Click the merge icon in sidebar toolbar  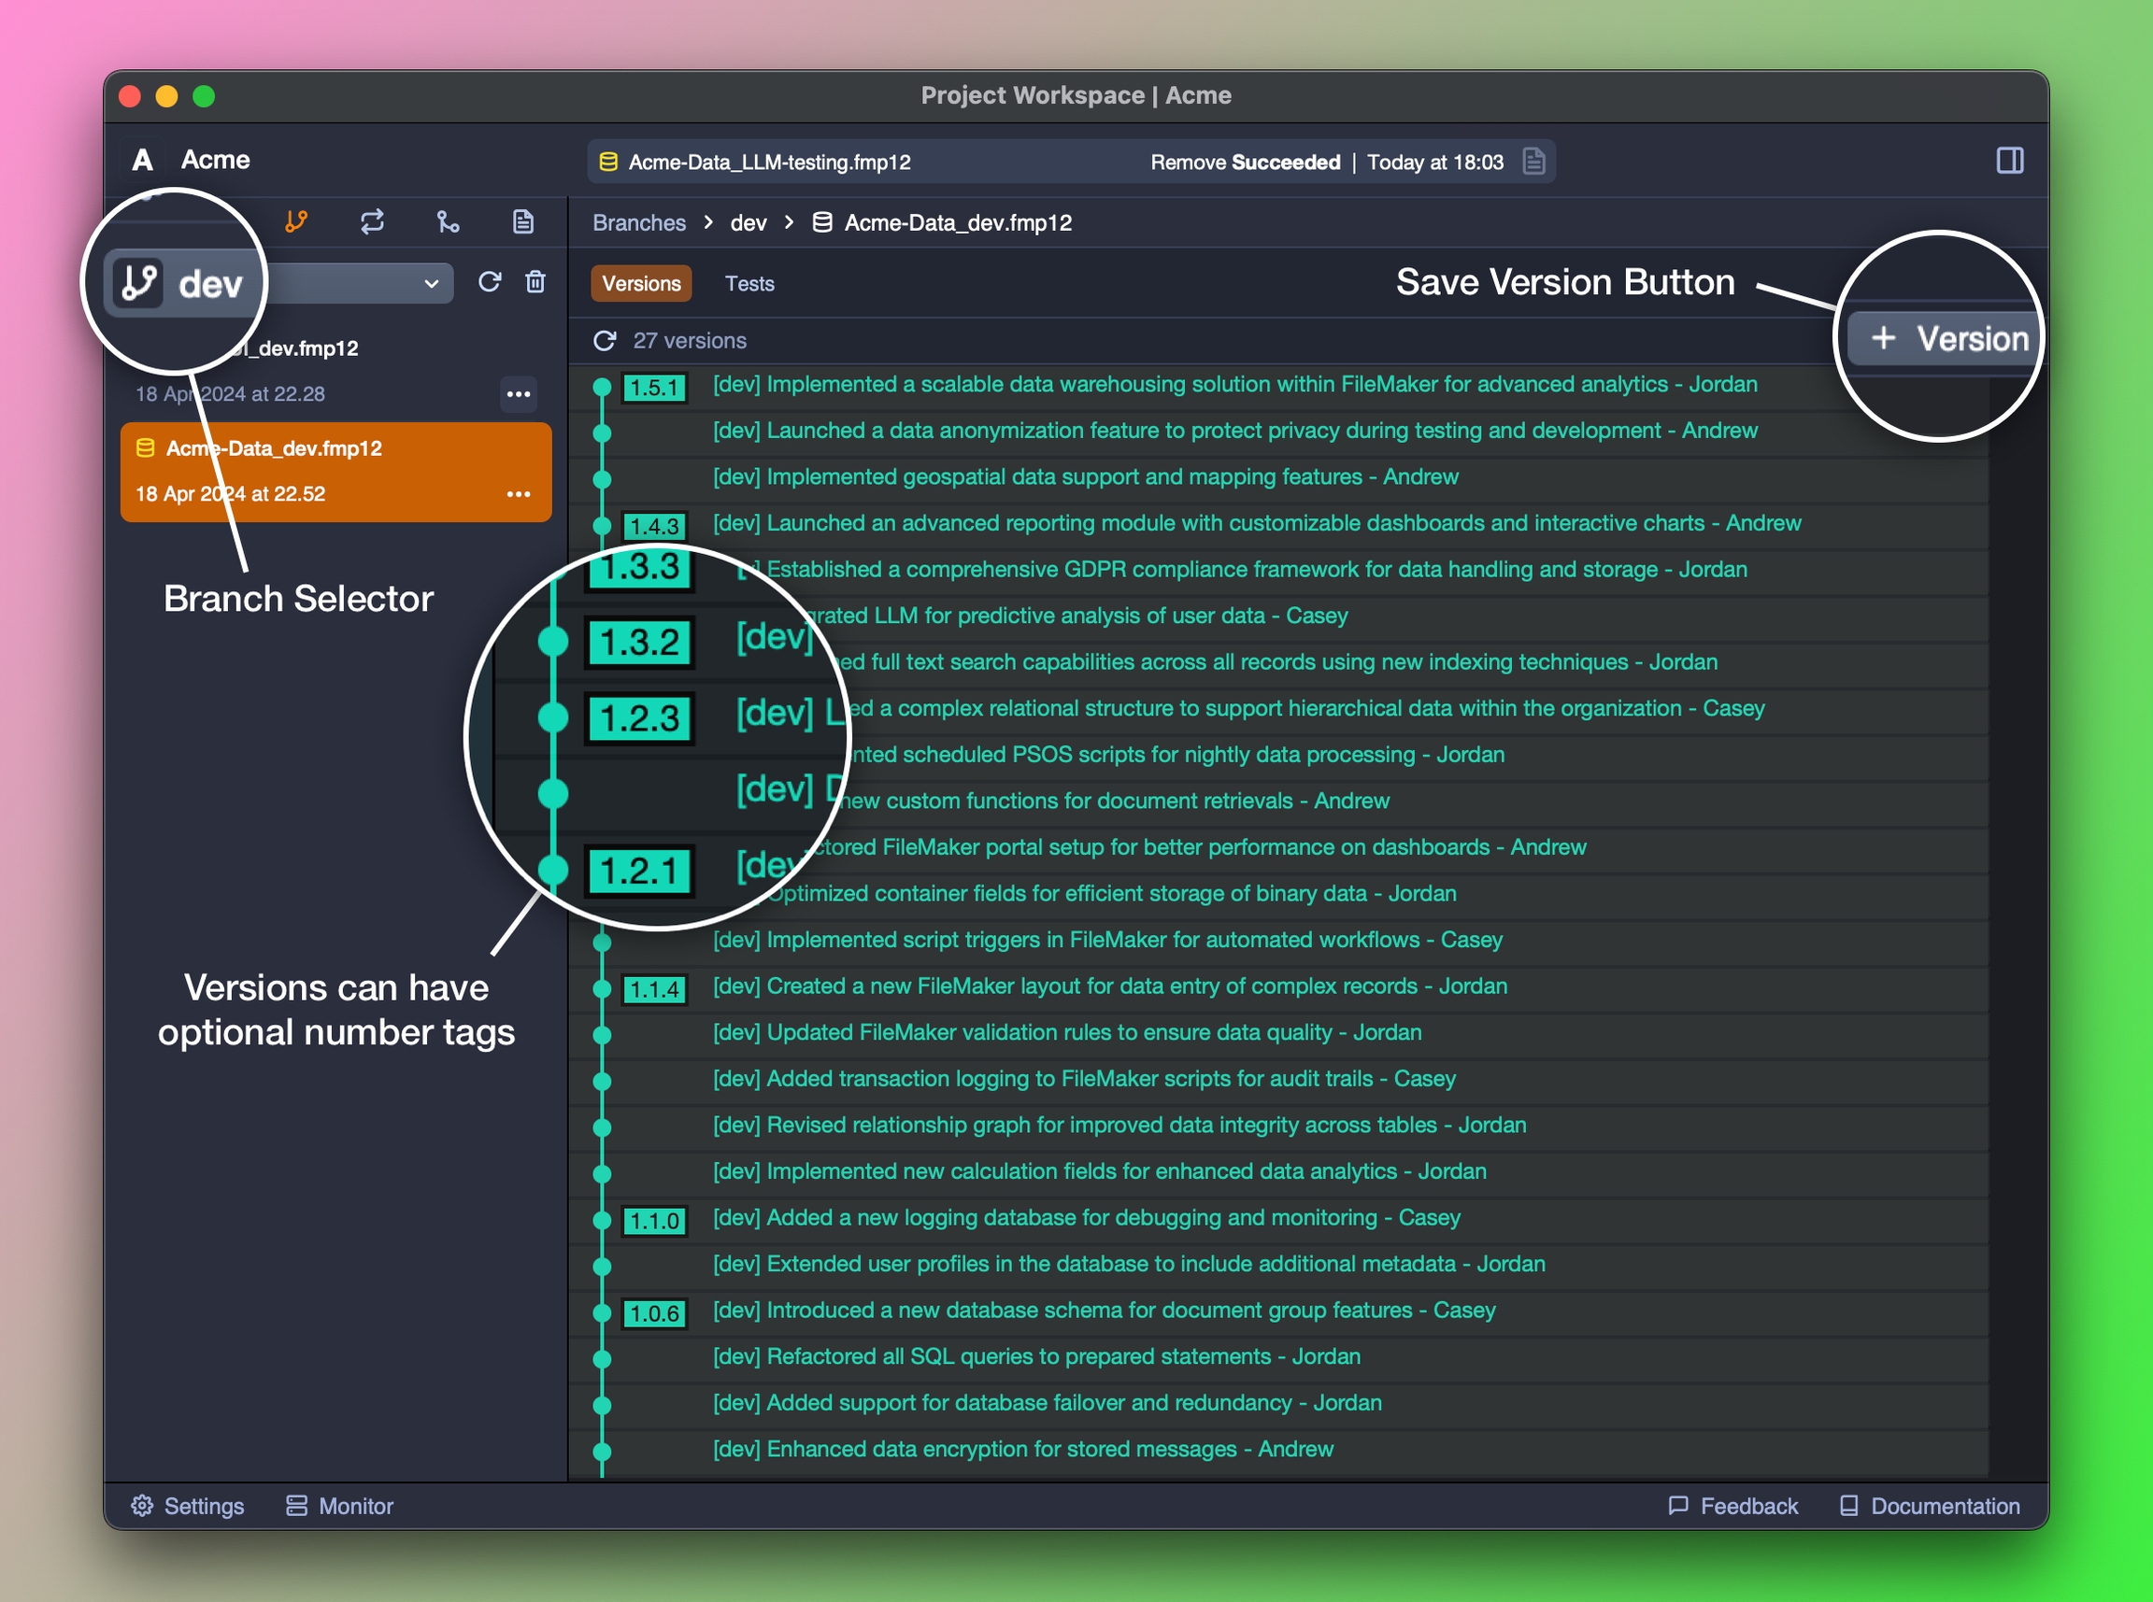pyautogui.click(x=448, y=222)
